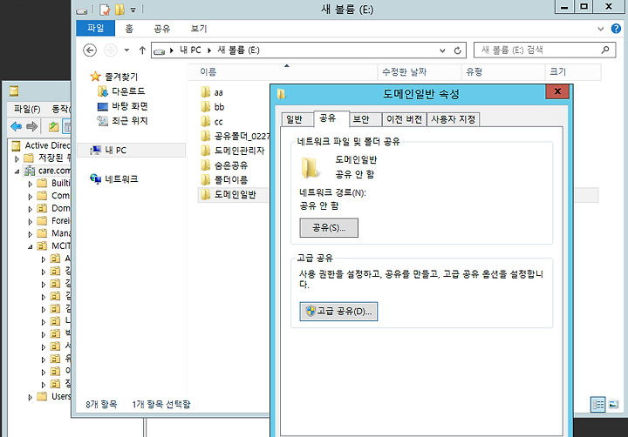Select the care.com domain in AD tree
This screenshot has height=437, width=628.
47,171
